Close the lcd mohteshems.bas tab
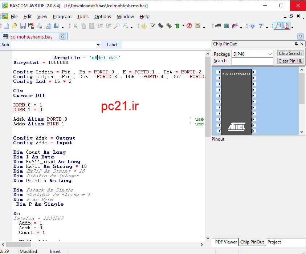The height and width of the screenshot is (254, 306). [63, 36]
